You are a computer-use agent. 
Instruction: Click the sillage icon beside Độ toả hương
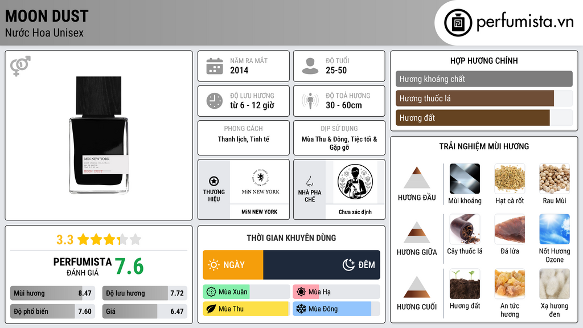pyautogui.click(x=310, y=101)
